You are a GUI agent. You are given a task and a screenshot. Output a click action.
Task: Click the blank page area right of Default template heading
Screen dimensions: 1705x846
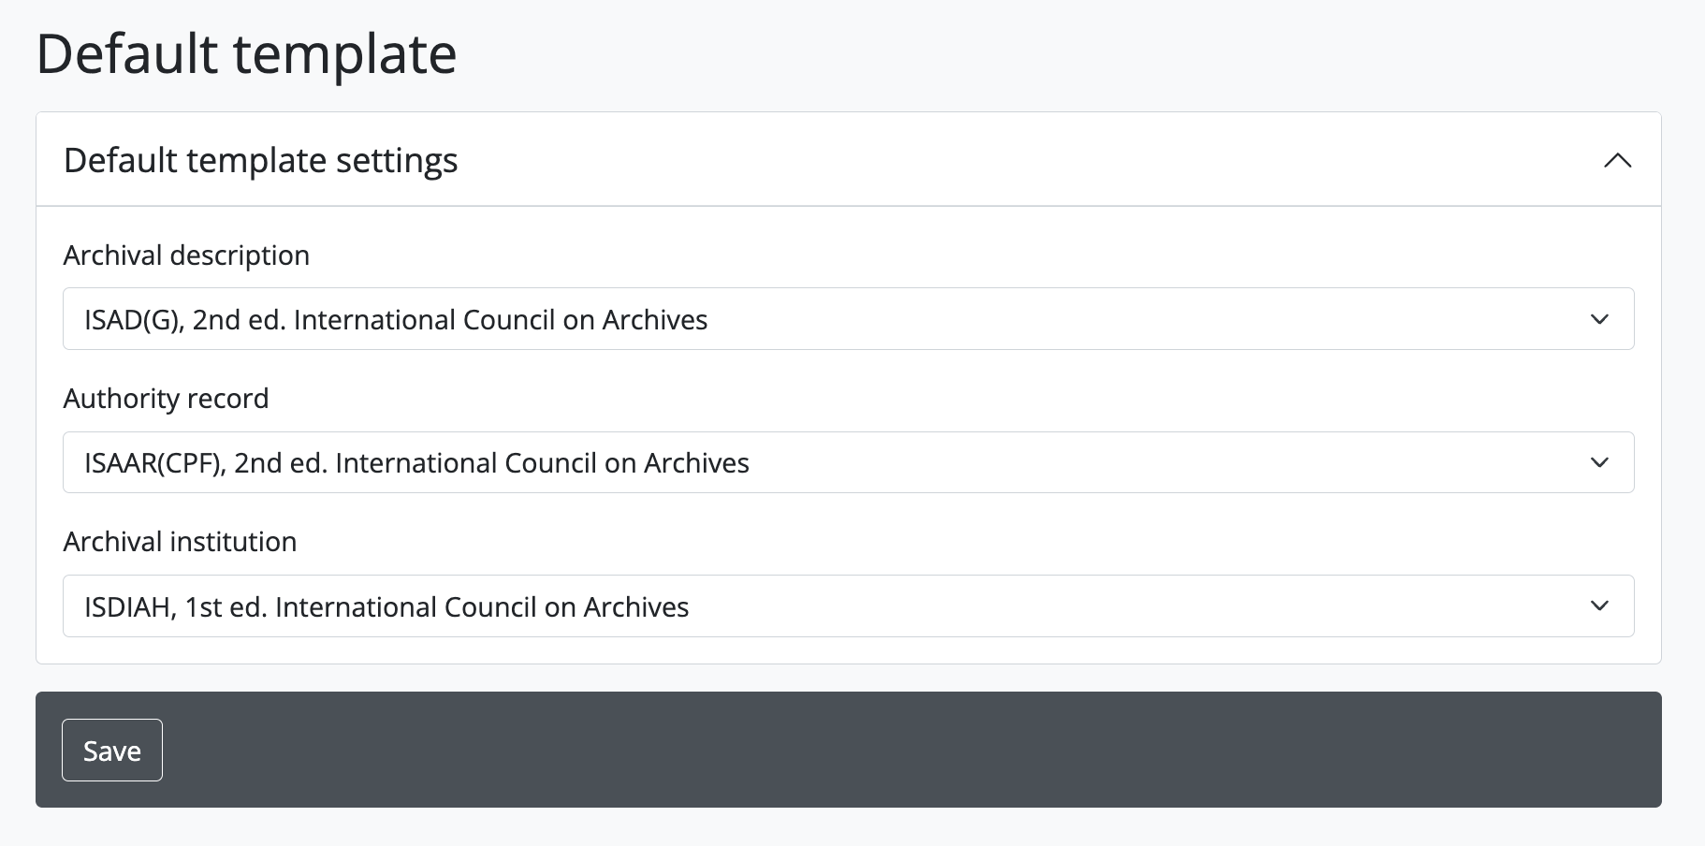[x=1029, y=53]
